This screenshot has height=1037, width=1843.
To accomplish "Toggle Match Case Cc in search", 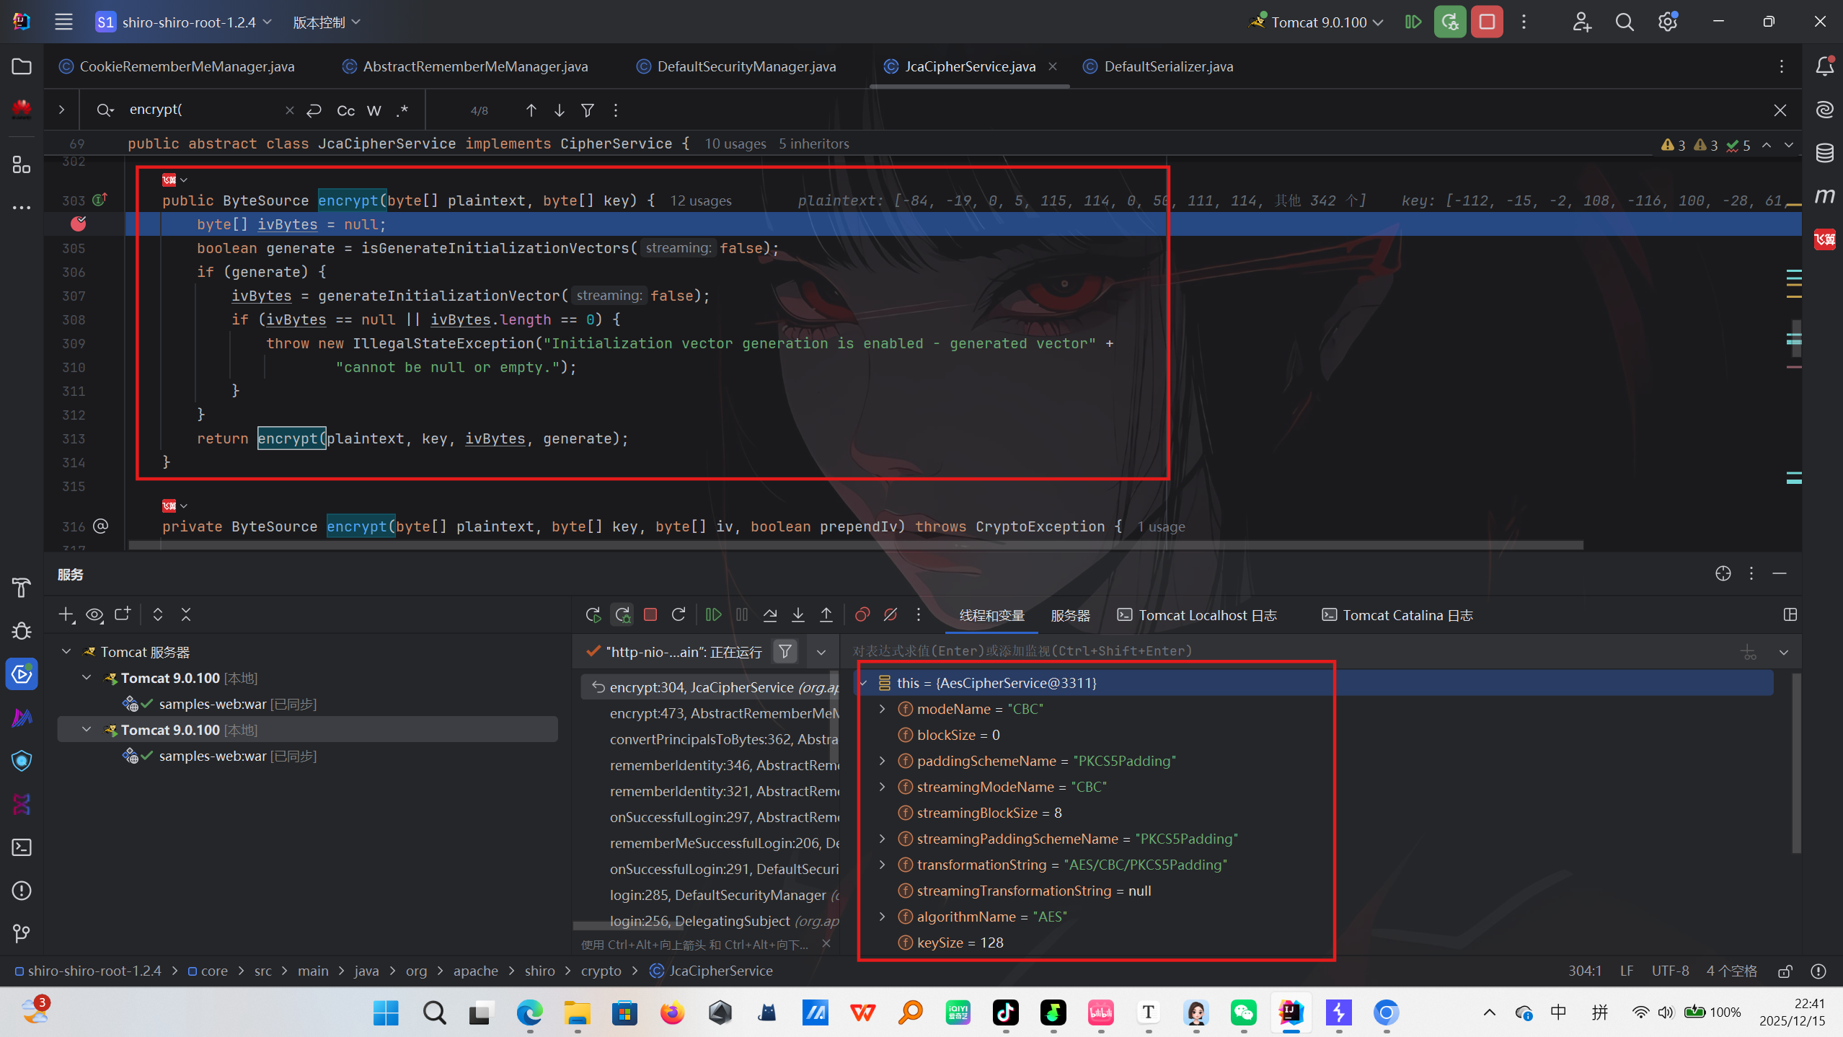I will coord(345,110).
